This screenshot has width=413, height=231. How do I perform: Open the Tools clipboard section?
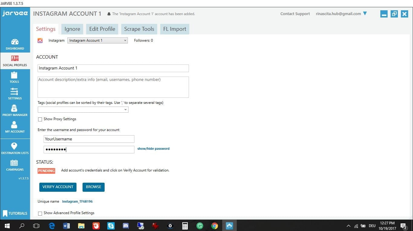tap(14, 77)
